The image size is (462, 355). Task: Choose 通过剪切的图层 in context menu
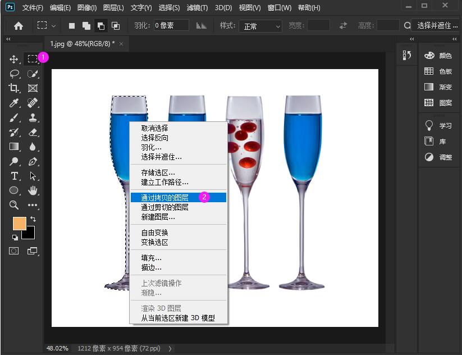click(x=179, y=207)
